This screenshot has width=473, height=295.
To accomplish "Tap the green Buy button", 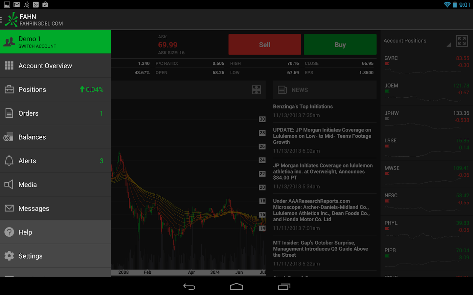I will point(340,45).
